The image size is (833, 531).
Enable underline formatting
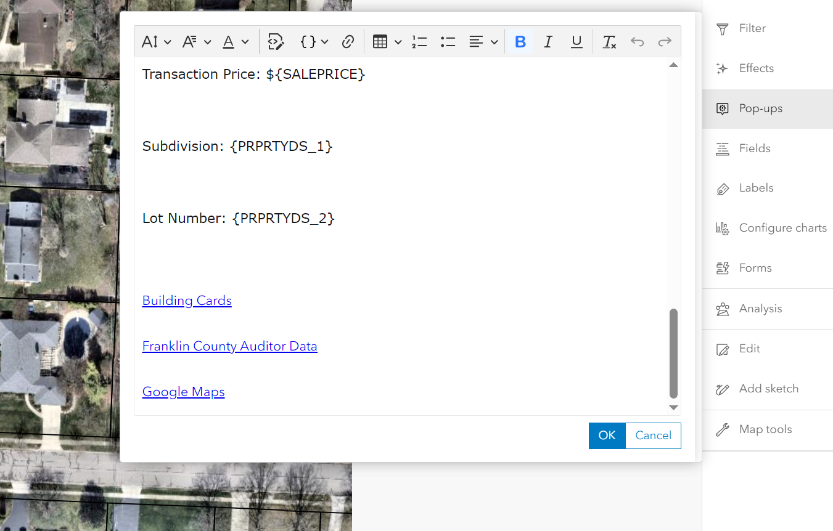(576, 41)
